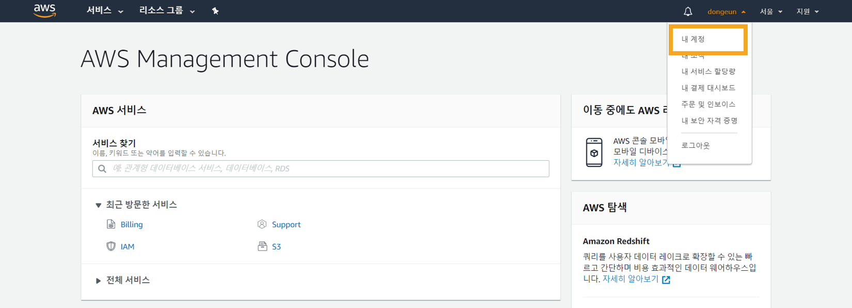The image size is (852, 308).
Task: Open the IAM service link
Action: pos(128,247)
